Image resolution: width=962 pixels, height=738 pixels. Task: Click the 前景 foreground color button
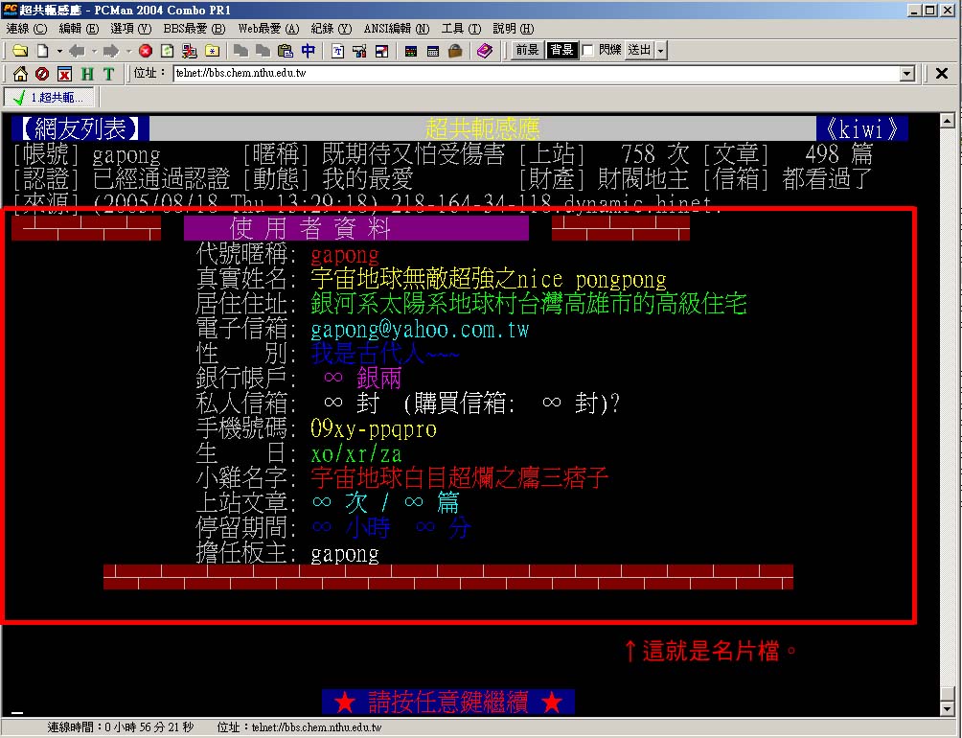527,51
